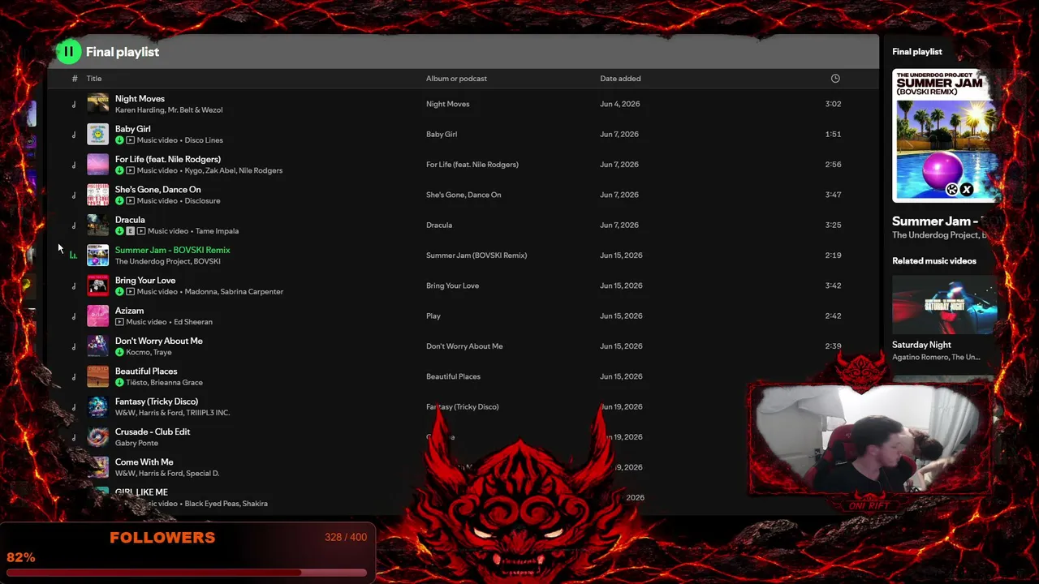Click the note icon beside Fantasy (Tricky Disco)
This screenshot has height=584, width=1039.
point(74,407)
